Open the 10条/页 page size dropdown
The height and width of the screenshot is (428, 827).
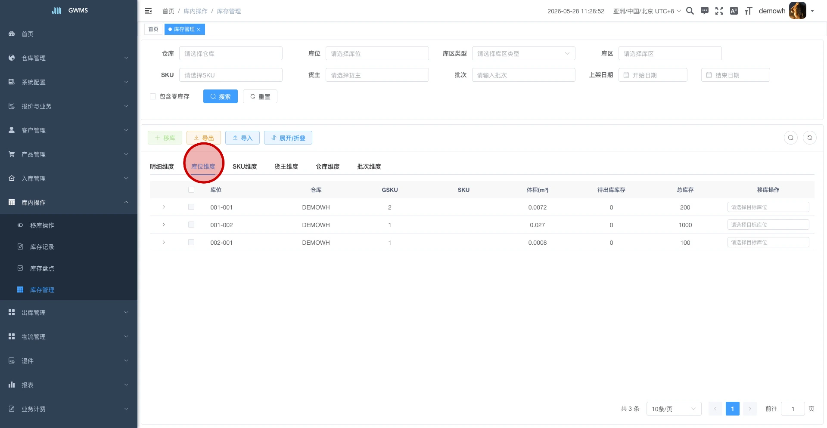(x=674, y=409)
